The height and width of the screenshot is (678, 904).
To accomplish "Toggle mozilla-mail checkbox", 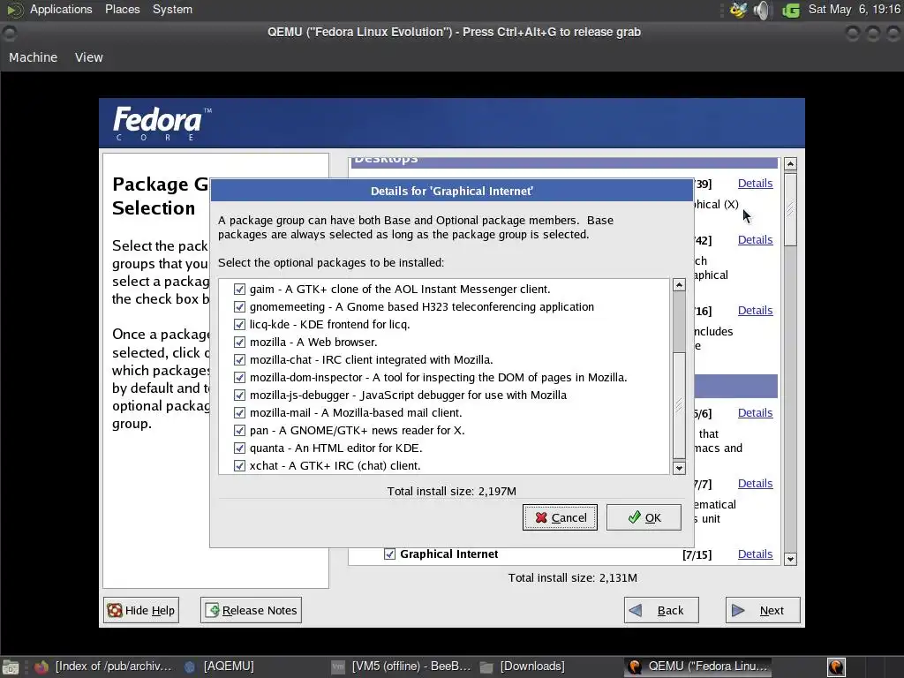I will pos(240,413).
